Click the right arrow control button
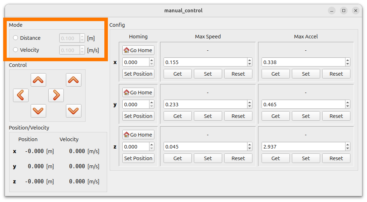367x202 pixels. (x=56, y=95)
